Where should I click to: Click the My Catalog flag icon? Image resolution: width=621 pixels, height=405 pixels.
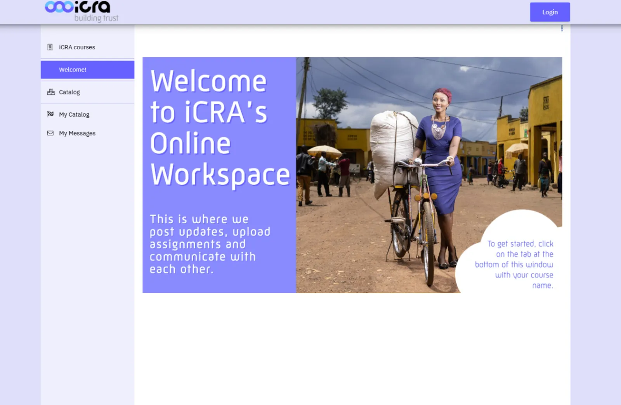[50, 114]
